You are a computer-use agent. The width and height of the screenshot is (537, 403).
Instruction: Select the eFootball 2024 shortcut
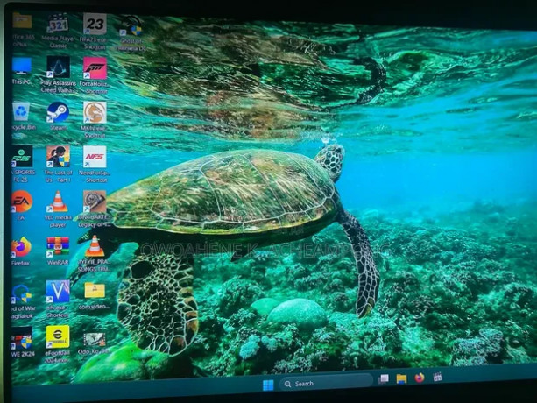[x=58, y=336]
